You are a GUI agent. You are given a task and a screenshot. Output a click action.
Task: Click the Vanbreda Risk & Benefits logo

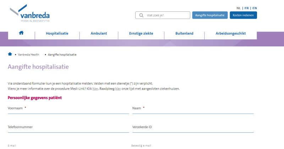point(30,13)
